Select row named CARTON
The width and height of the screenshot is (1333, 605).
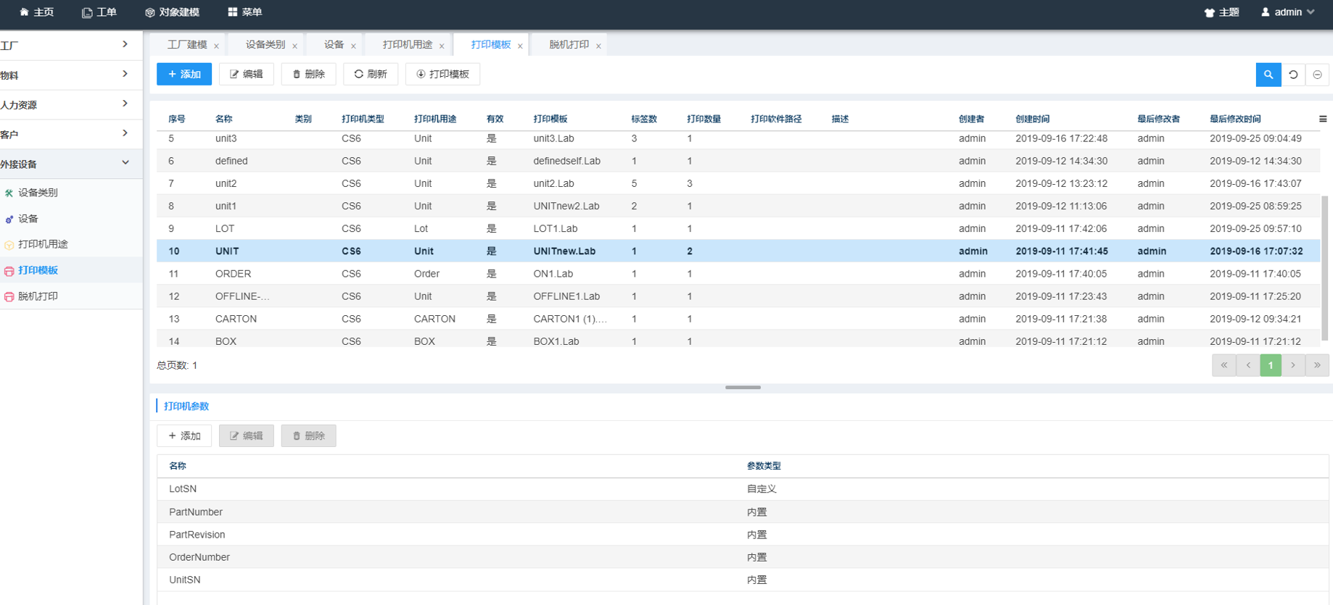pos(738,319)
